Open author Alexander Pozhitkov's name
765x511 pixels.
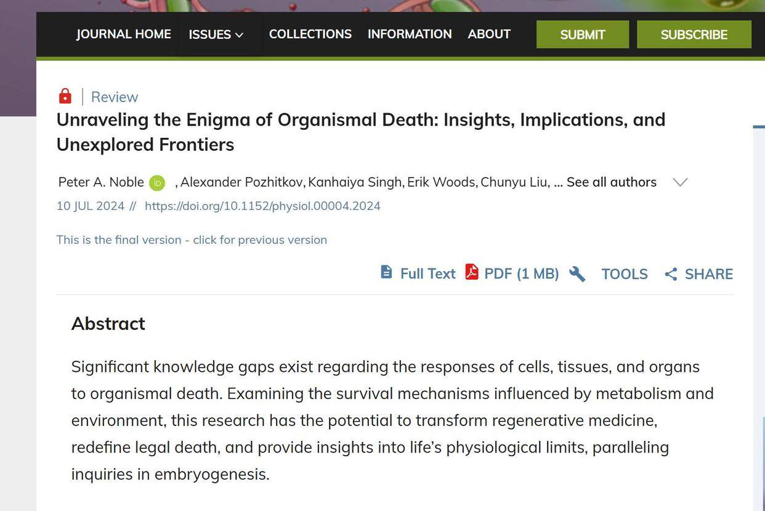(x=242, y=182)
